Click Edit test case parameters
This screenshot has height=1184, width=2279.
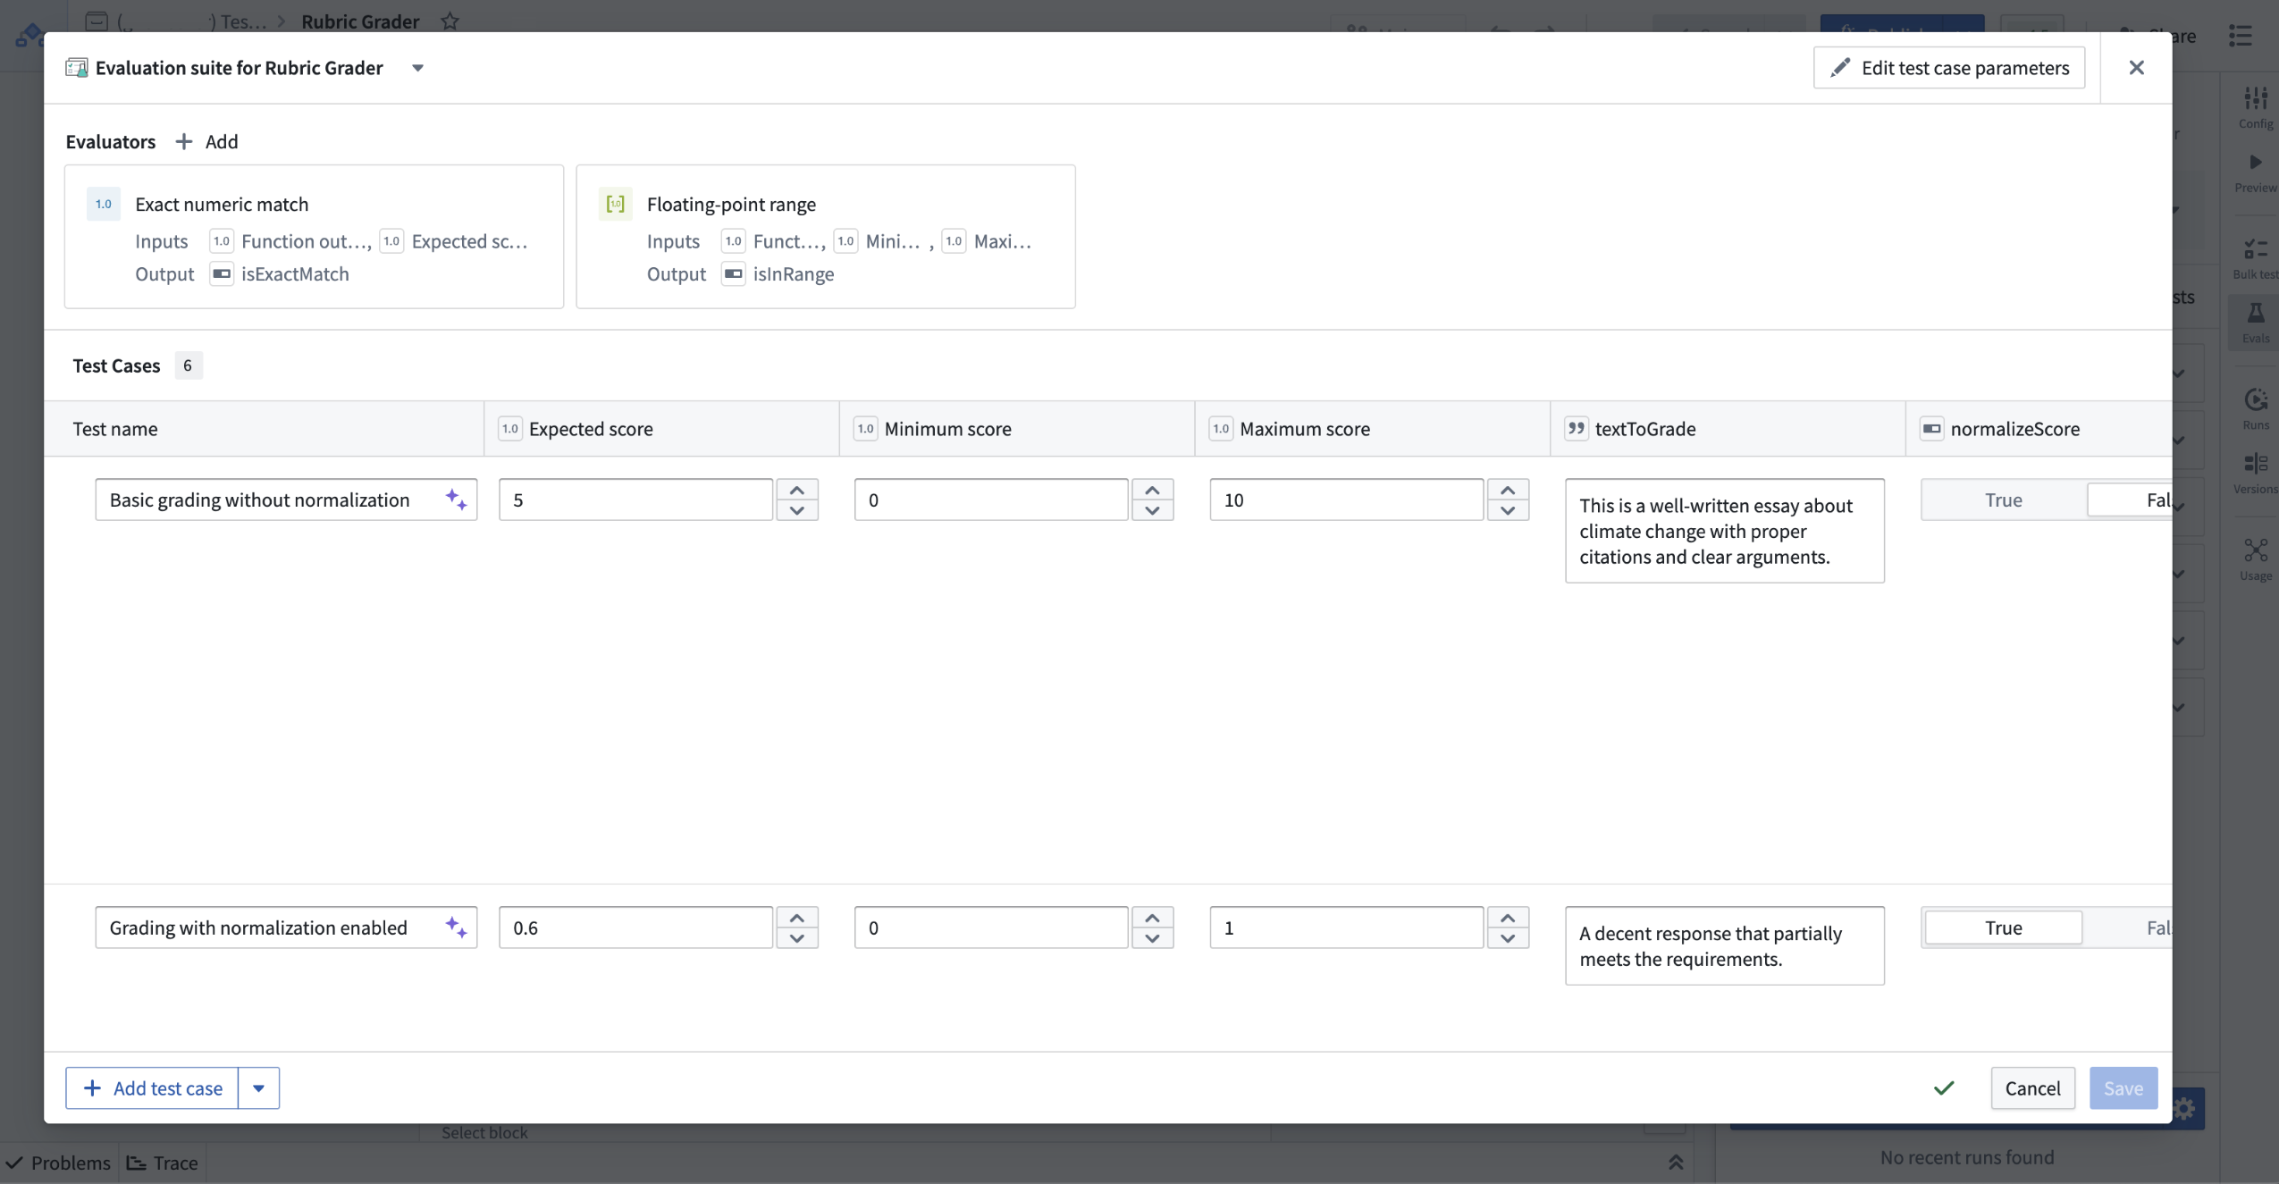click(x=1948, y=67)
